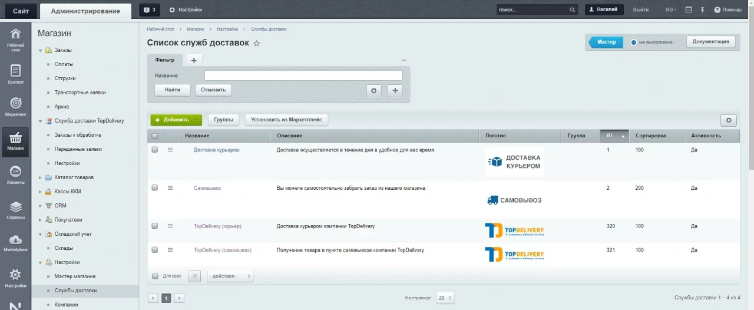Open the TopDelivery (курьер) service link
This screenshot has height=310, width=754.
tap(217, 226)
